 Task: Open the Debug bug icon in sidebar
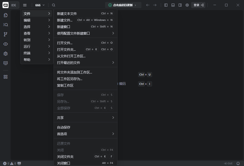pos(6,54)
